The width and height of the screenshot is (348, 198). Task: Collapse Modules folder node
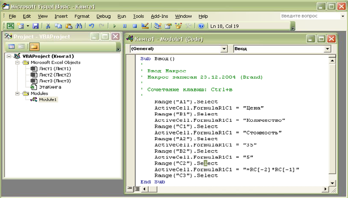tap(17, 93)
